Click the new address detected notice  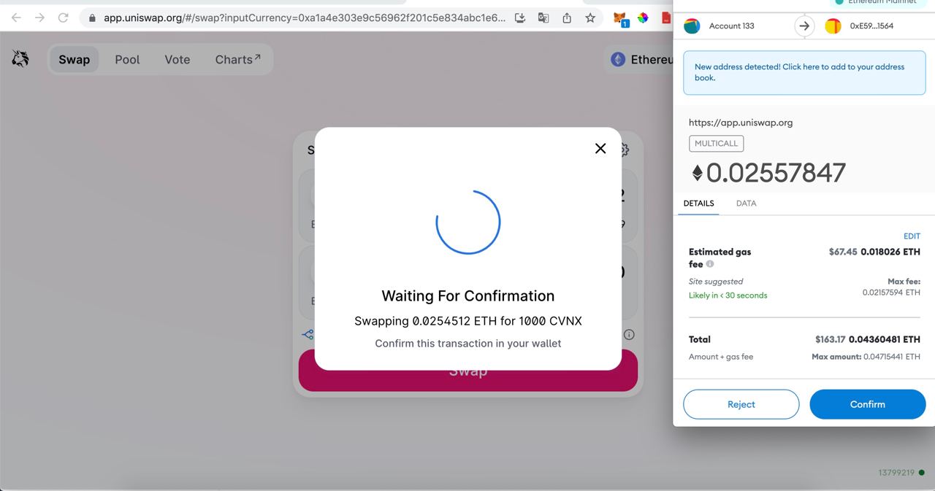click(x=804, y=72)
